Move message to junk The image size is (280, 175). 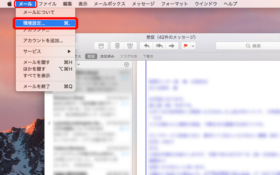pyautogui.click(x=130, y=46)
